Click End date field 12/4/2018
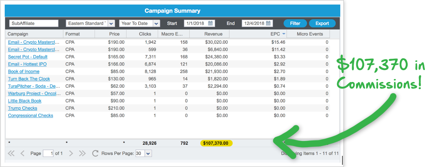The image size is (429, 167). 254,23
